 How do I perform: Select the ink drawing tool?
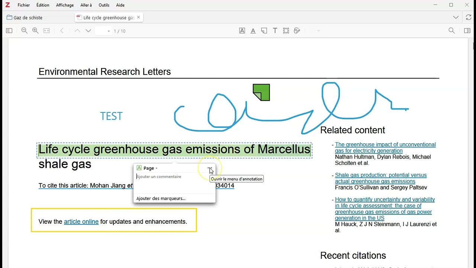pyautogui.click(x=297, y=31)
